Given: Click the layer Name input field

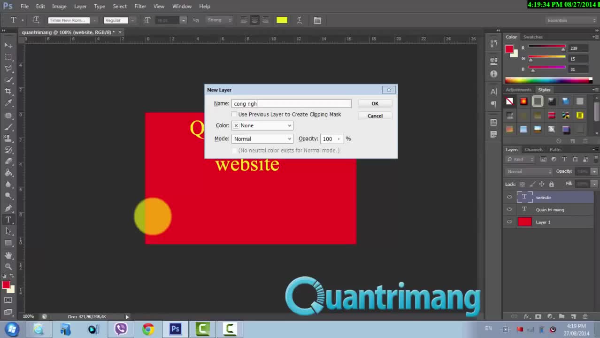Looking at the screenshot, I should [291, 104].
